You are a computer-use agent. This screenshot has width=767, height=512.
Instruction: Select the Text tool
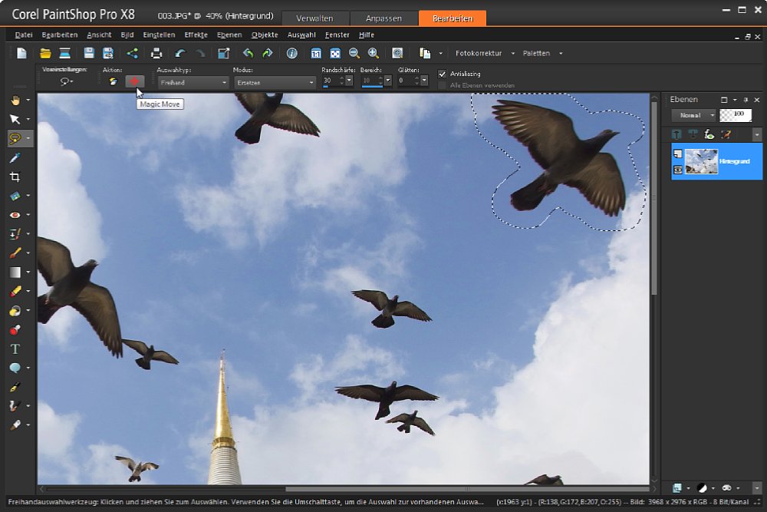[x=15, y=348]
